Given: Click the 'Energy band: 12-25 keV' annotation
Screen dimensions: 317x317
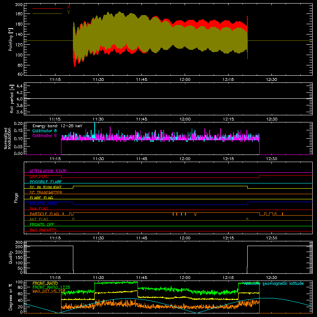Looking at the screenshot, I should point(57,126).
